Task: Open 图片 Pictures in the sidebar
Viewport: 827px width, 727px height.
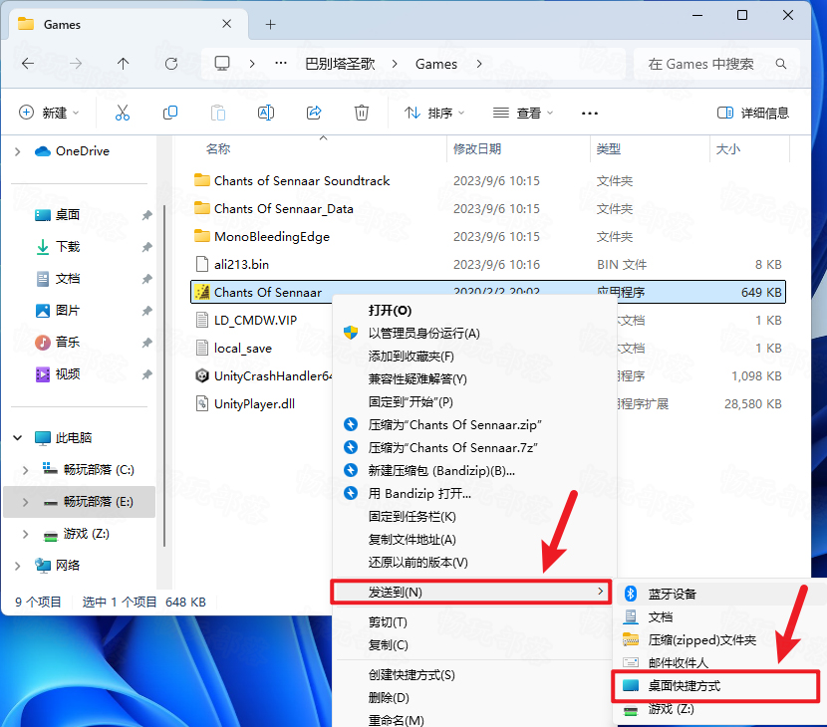Action: click(x=68, y=311)
